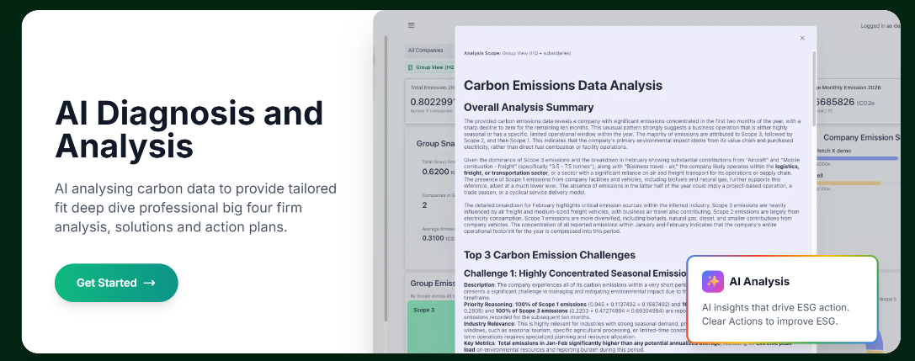Screen dimensions: 915x361
Task: Click the Carbon Emissions Data Analysis heading
Action: [x=562, y=85]
